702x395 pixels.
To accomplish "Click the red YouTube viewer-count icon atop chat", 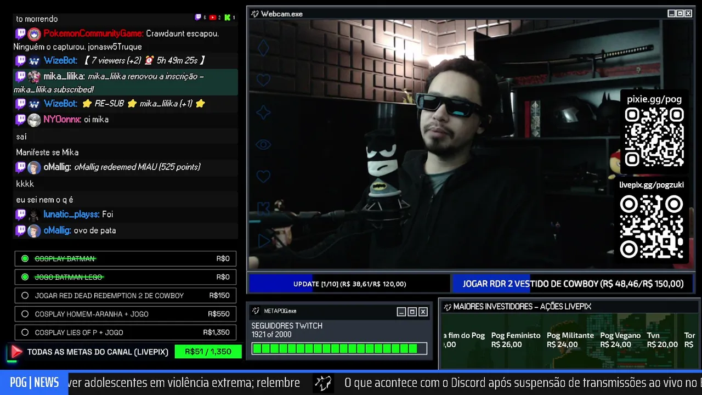I will (213, 18).
